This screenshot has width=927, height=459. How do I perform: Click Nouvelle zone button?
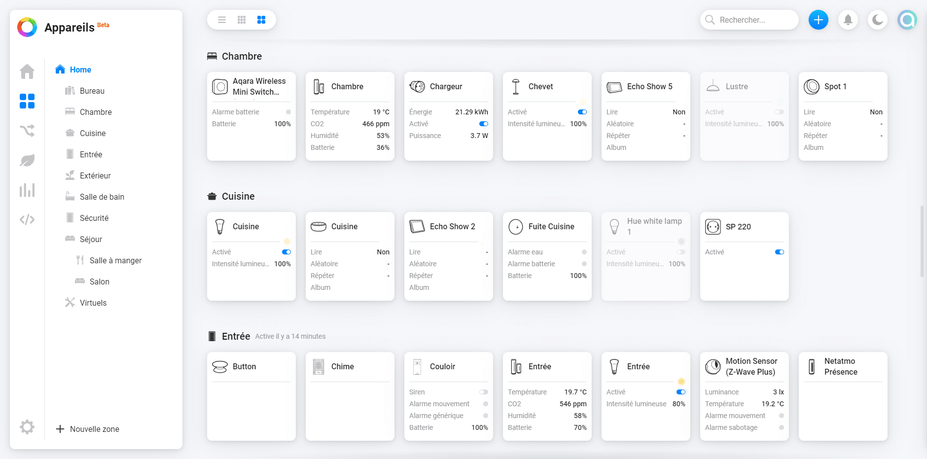tap(88, 429)
